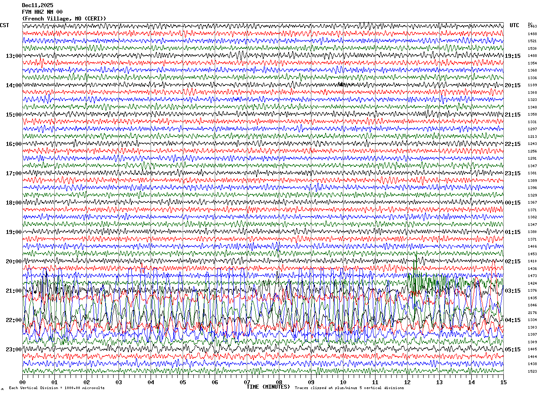Click minute '01' on the time axis

pyautogui.click(x=54, y=382)
